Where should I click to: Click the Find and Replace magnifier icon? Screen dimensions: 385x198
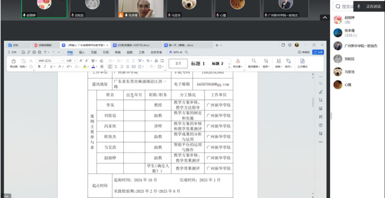click(254, 61)
